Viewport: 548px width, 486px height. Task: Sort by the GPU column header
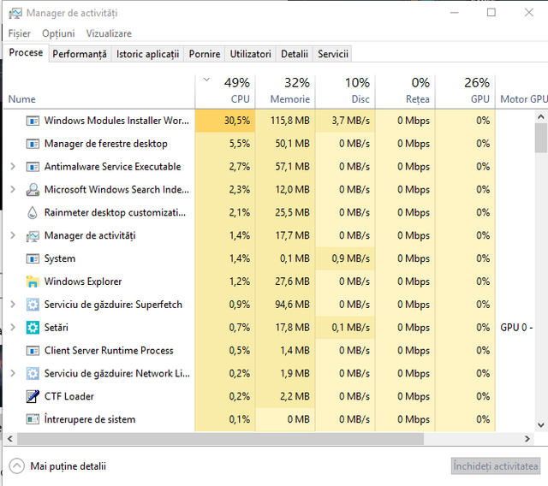465,92
